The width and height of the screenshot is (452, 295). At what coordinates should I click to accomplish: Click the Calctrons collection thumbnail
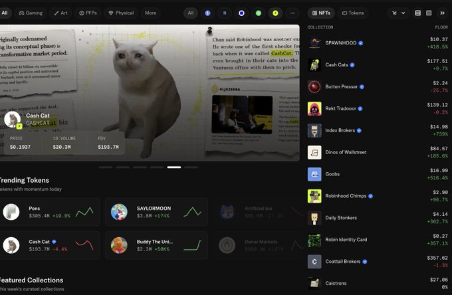pos(314,284)
